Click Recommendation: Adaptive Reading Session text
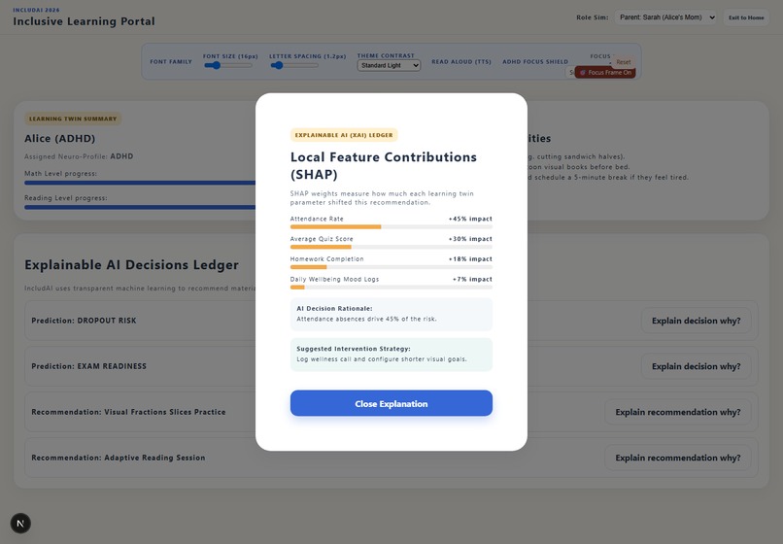783x544 pixels. (119, 458)
